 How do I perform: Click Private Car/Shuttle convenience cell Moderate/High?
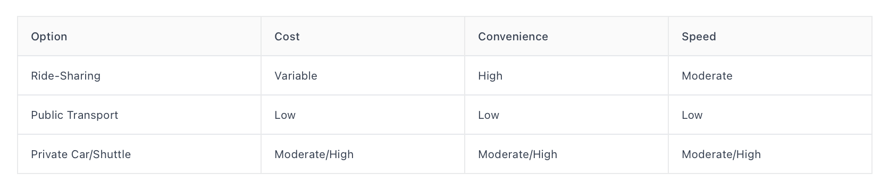pyautogui.click(x=517, y=154)
